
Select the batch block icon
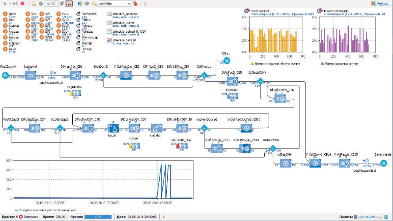[x=111, y=128]
